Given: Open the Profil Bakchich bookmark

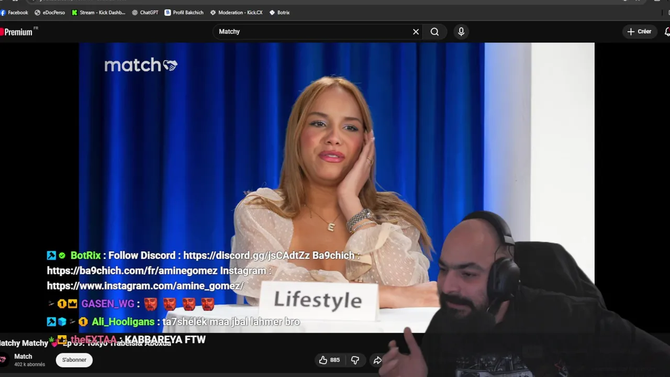Looking at the screenshot, I should [x=184, y=13].
